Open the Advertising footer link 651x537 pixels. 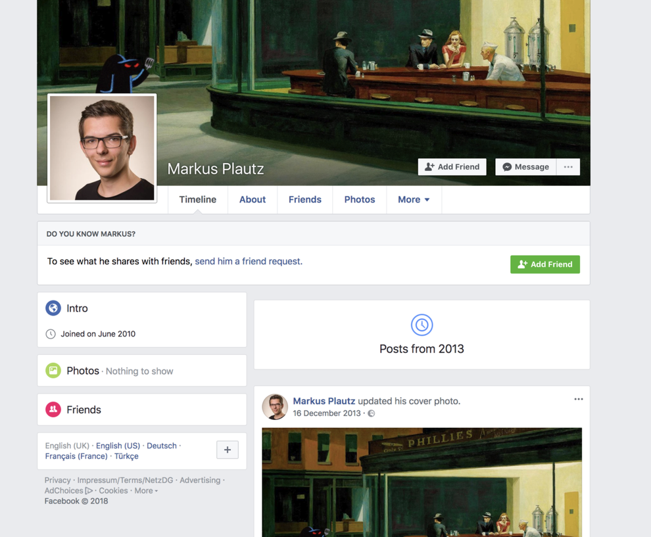point(200,480)
